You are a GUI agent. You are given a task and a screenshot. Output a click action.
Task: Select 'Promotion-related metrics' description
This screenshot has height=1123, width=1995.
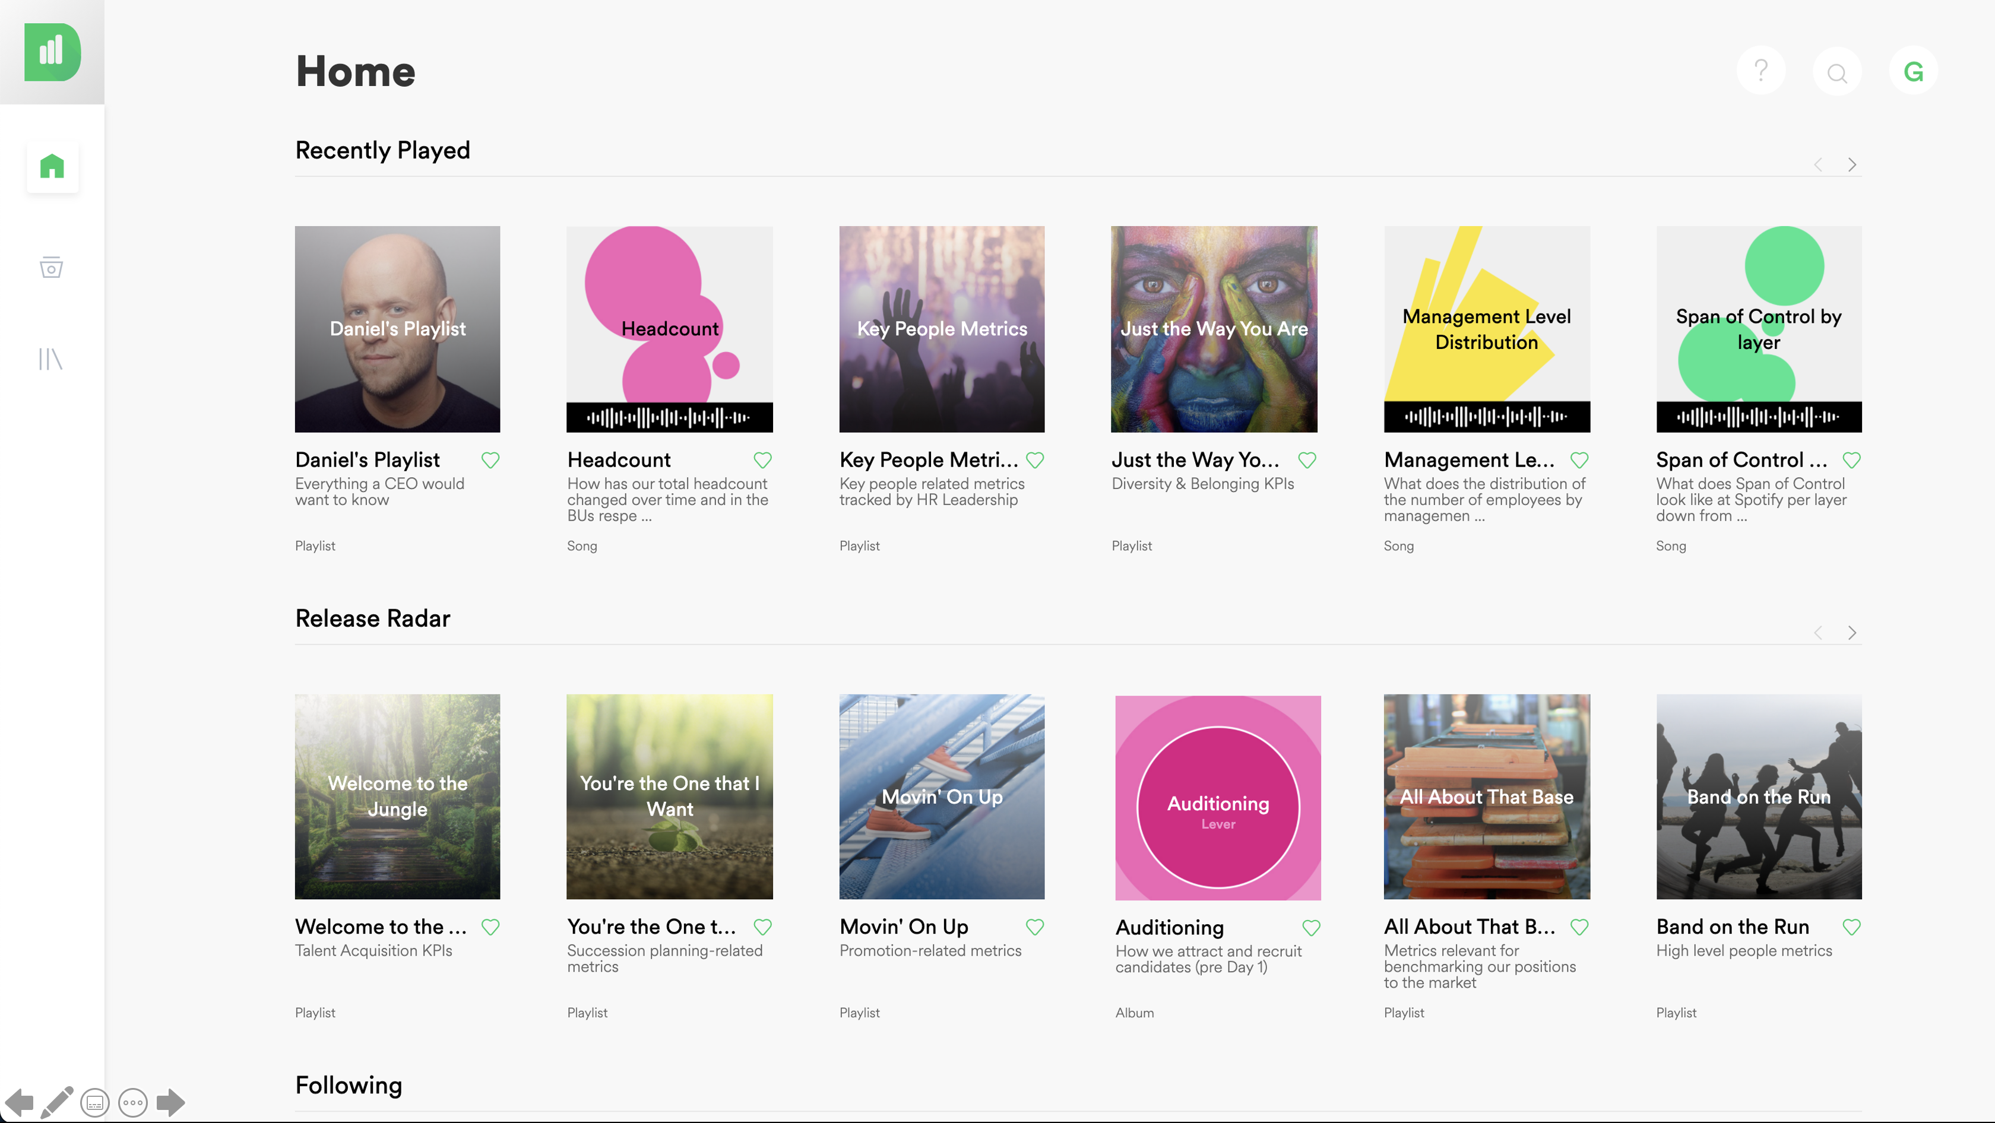tap(930, 950)
